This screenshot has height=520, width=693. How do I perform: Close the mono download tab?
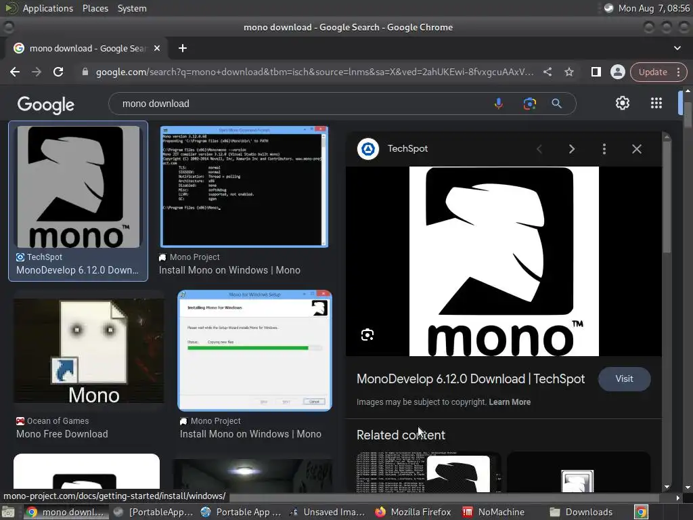coord(157,48)
